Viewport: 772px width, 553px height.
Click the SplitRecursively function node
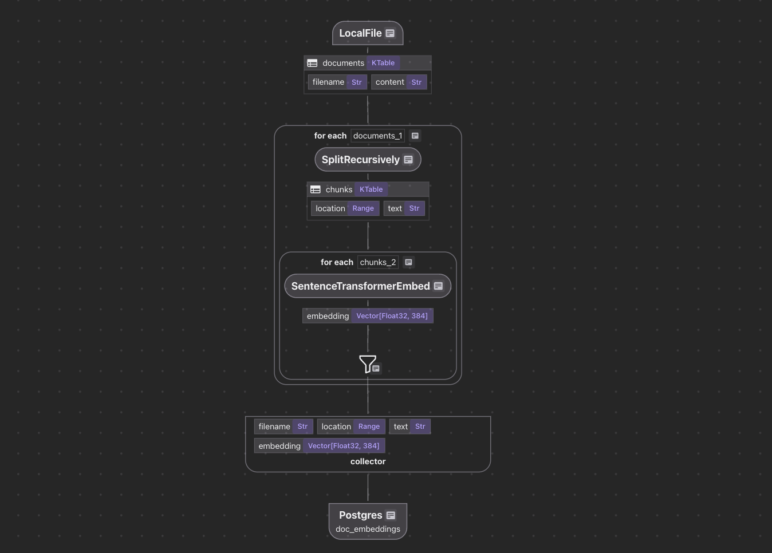[360, 160]
